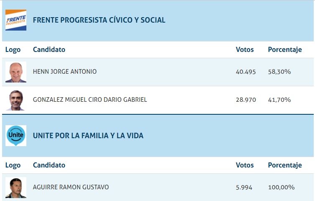
Task: Click the 41,70% percentage value
Action: click(279, 100)
